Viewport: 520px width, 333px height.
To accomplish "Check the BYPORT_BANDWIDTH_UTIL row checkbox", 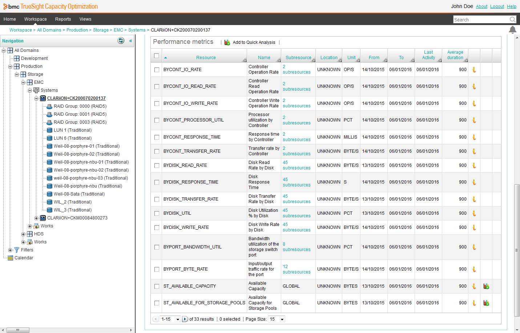I will coord(157,247).
